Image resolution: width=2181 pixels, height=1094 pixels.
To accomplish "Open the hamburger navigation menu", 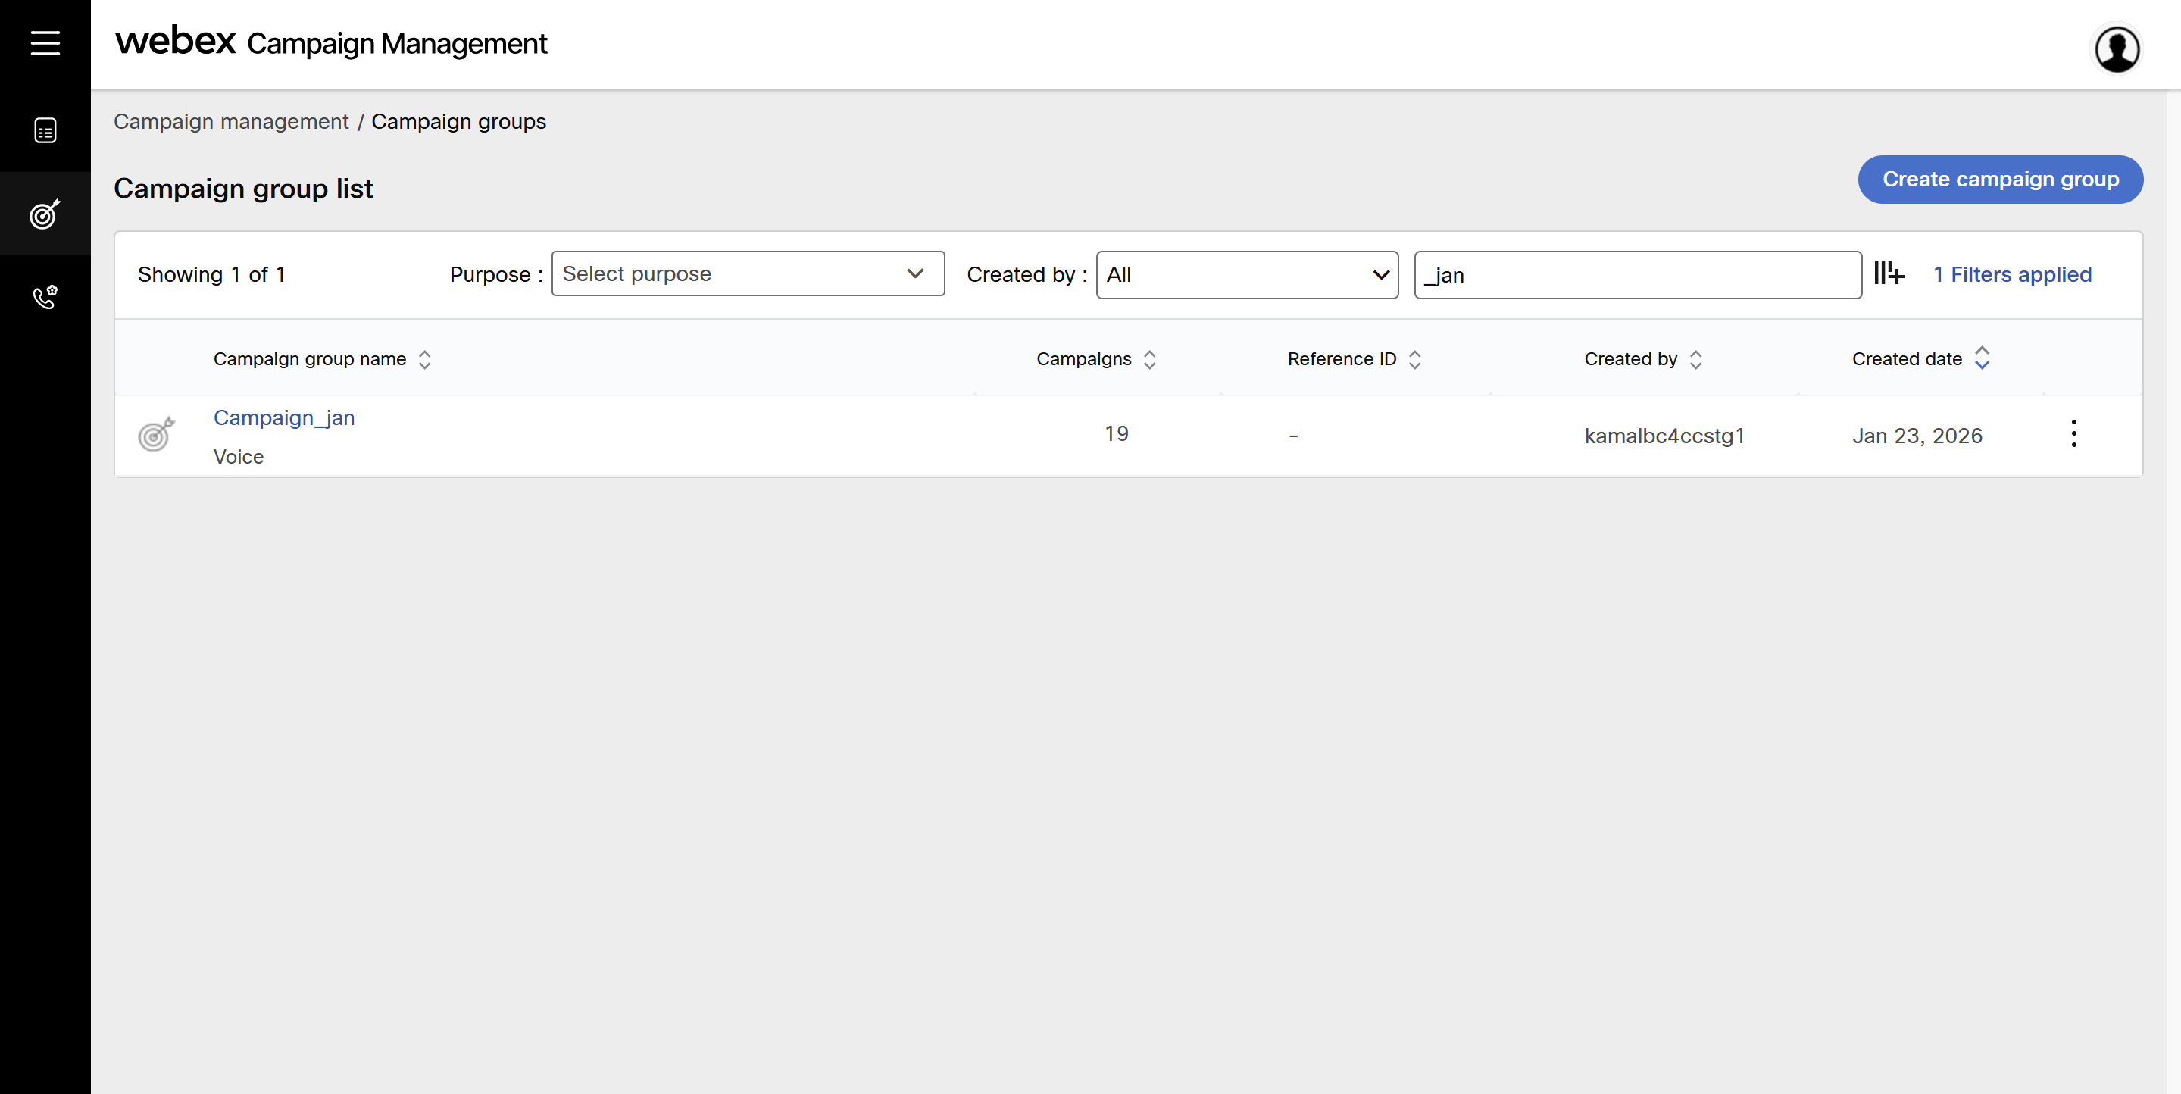I will (45, 42).
